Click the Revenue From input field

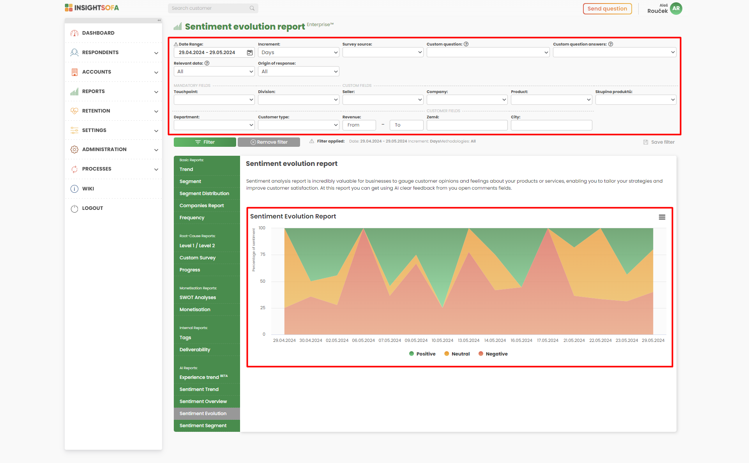pos(359,125)
